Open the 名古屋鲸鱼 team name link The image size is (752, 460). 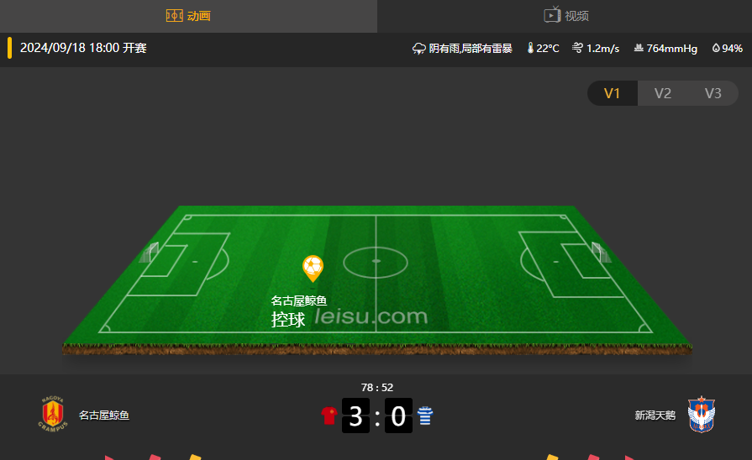pyautogui.click(x=104, y=416)
